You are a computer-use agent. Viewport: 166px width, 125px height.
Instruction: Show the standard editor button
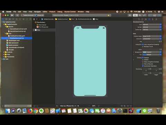[135, 15]
